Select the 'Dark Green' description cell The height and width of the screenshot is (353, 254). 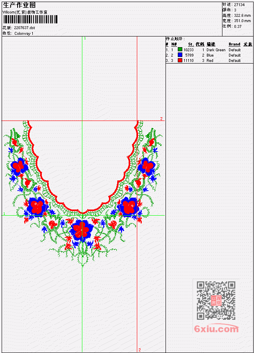(x=216, y=50)
